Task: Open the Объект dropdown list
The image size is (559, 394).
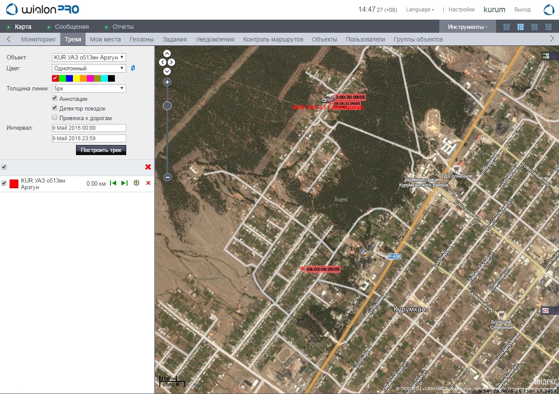Action: (x=89, y=57)
